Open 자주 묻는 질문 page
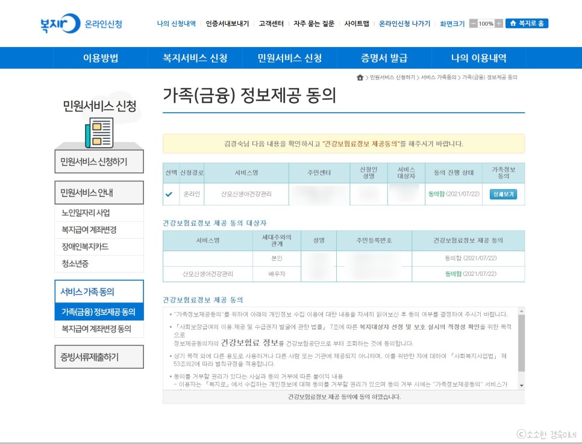Image resolution: width=582 pixels, height=444 pixels. [x=314, y=23]
